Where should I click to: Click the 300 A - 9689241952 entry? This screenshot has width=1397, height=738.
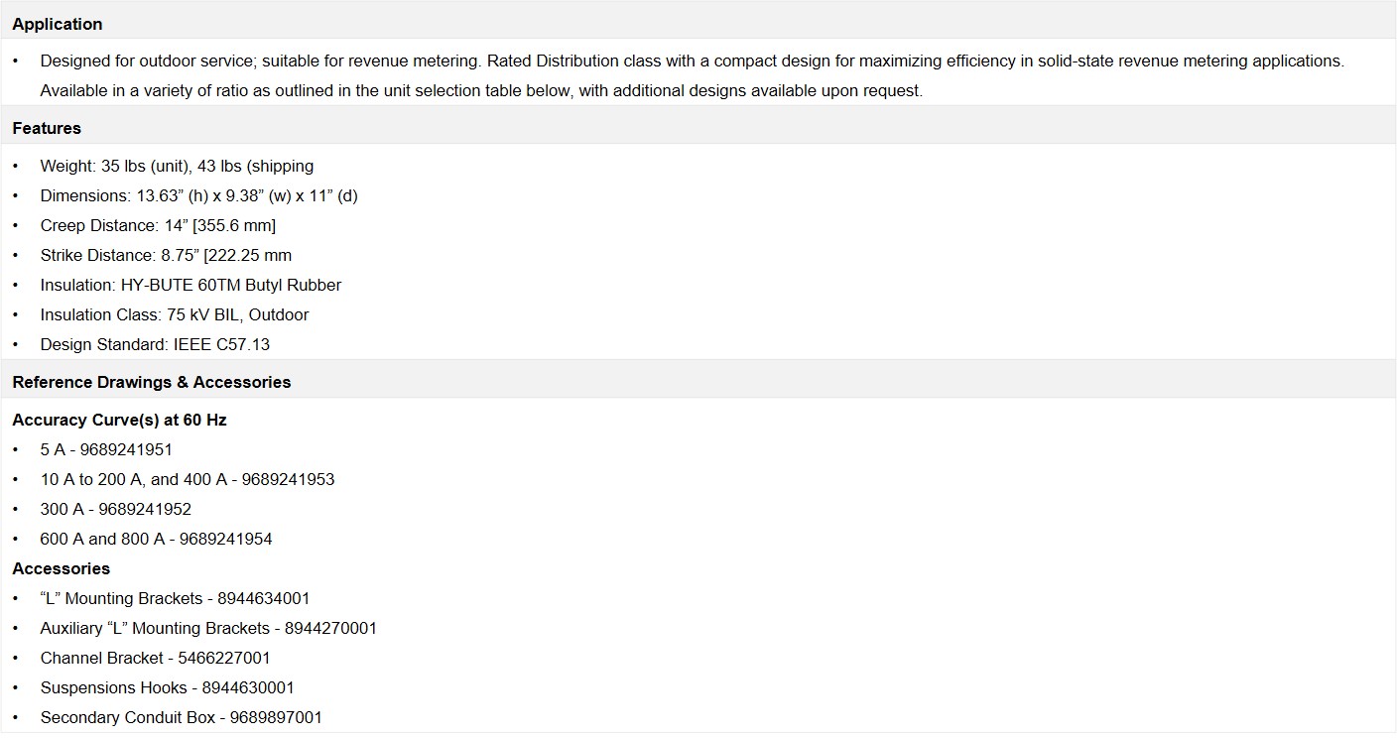[115, 509]
